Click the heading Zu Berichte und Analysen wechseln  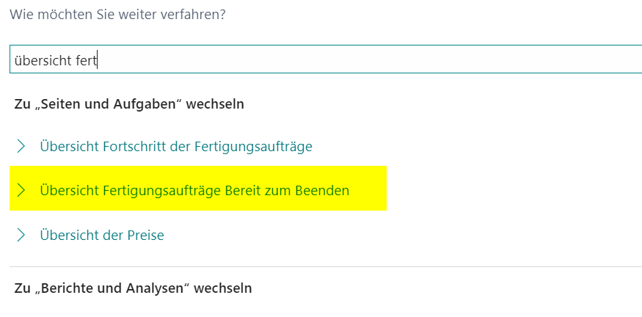pyautogui.click(x=133, y=288)
